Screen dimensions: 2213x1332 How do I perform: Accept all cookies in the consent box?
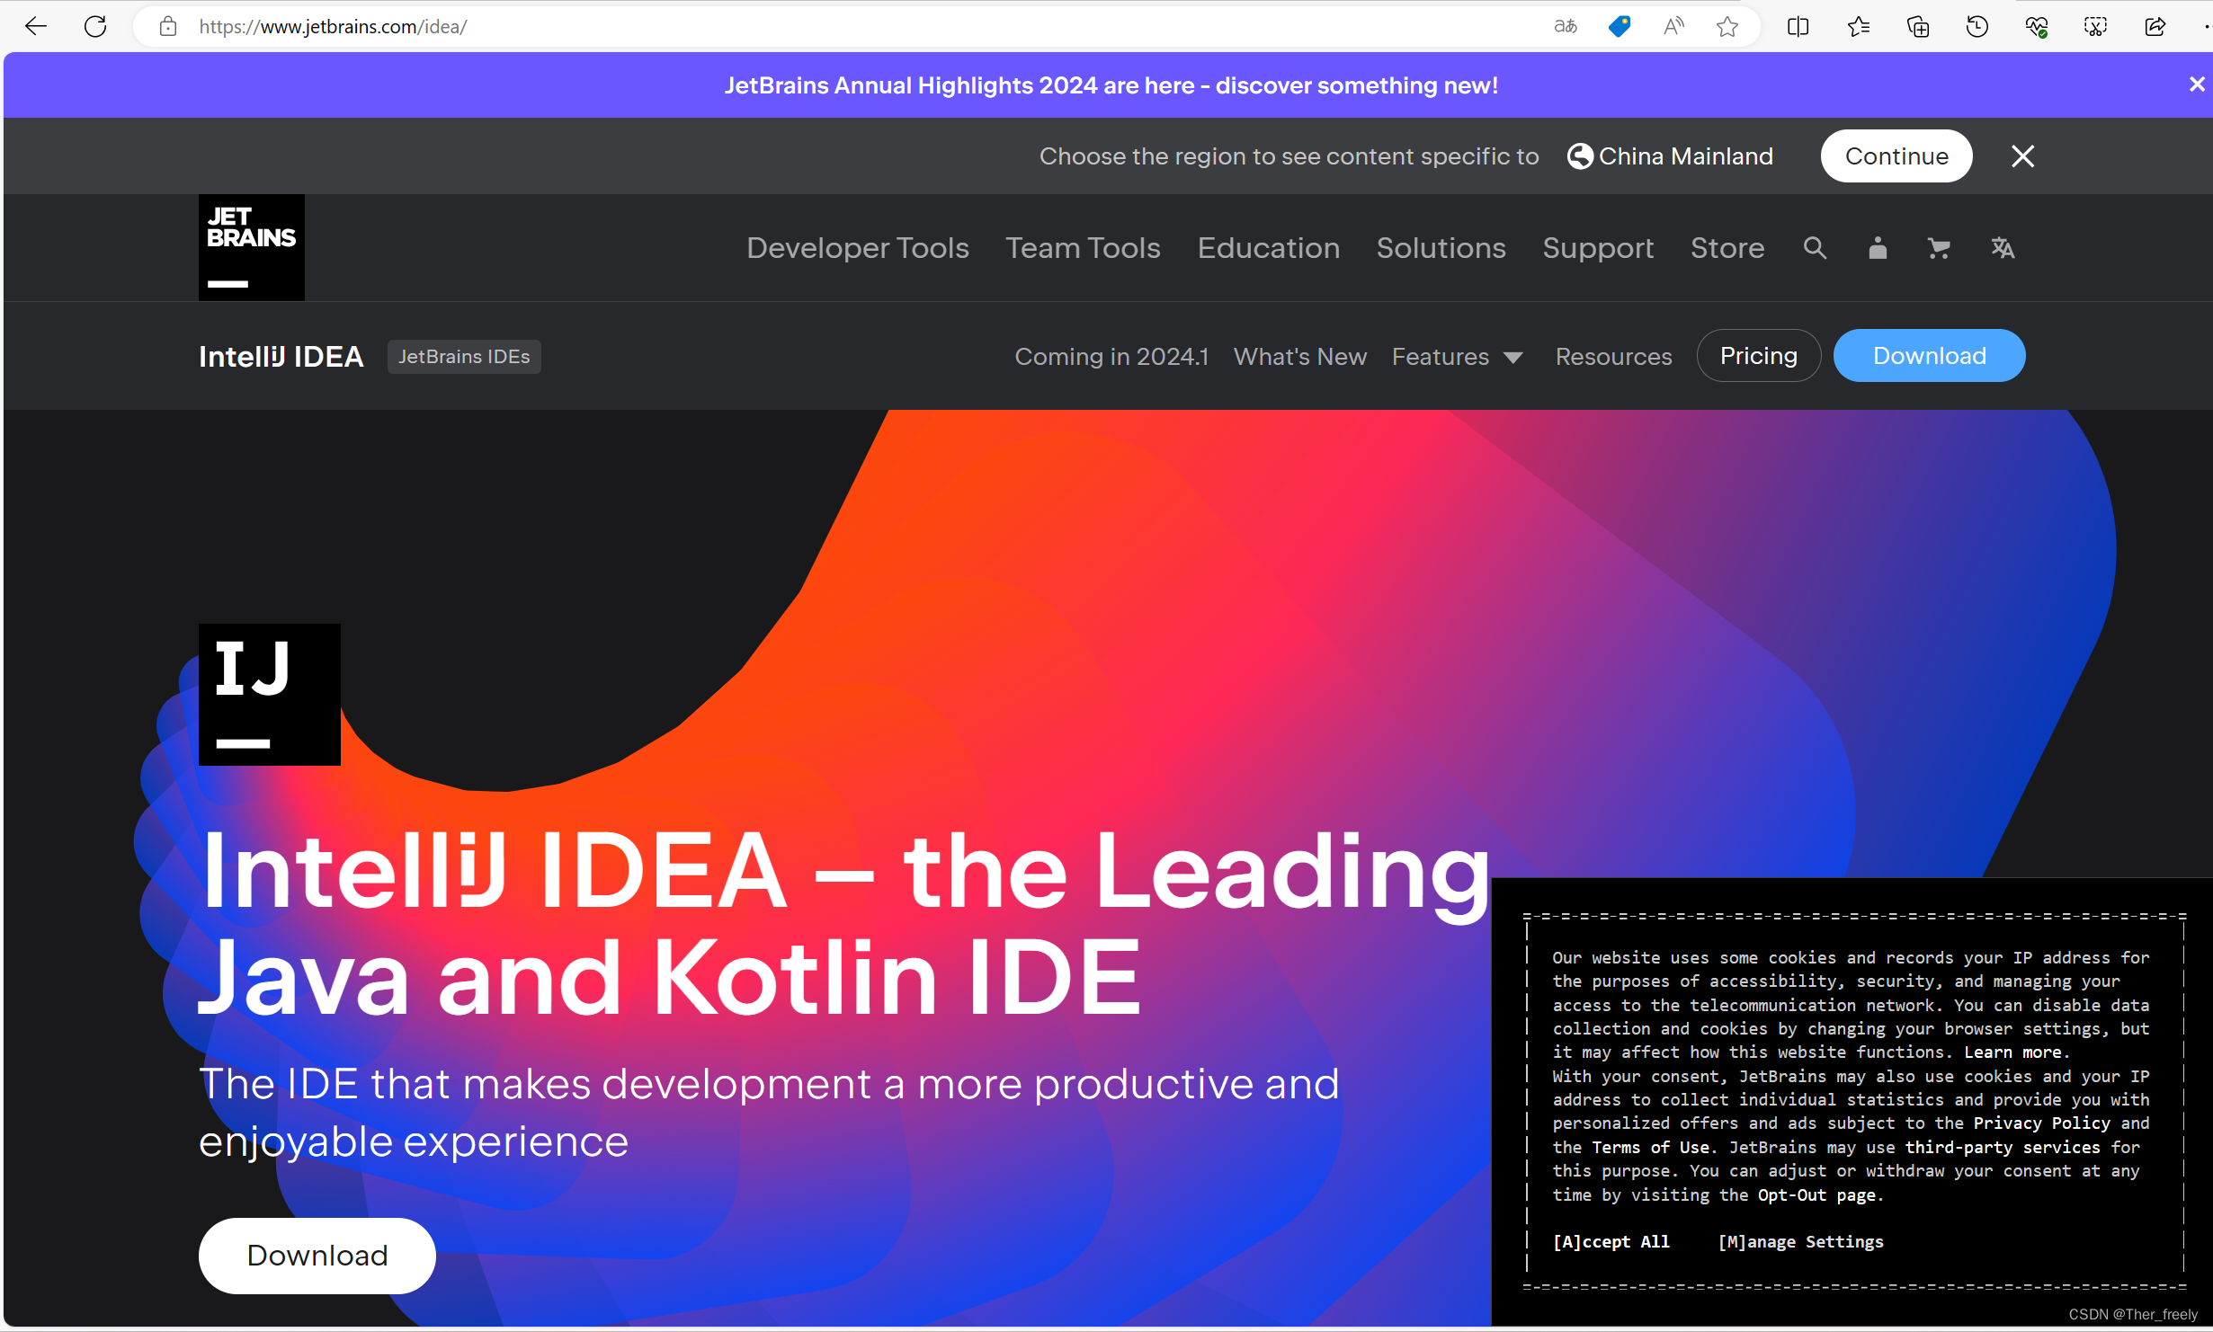[1611, 1241]
